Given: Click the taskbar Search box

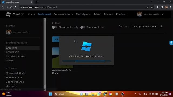Looking at the screenshot, I should 66,94.
